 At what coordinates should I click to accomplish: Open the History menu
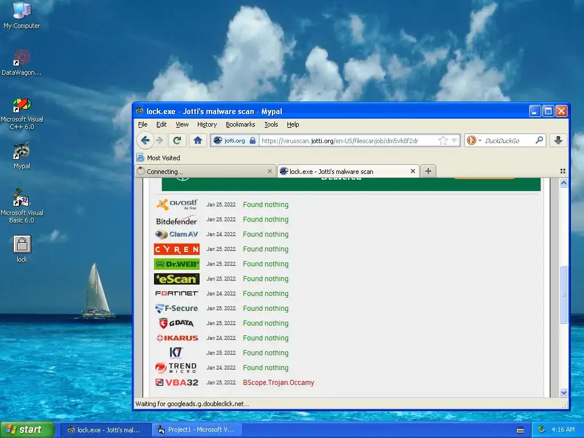point(207,124)
